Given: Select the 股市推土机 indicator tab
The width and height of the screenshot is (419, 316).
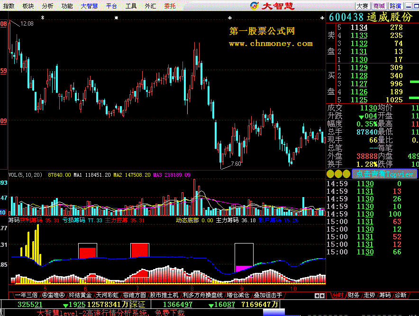Looking at the screenshot, I should click(164, 295).
